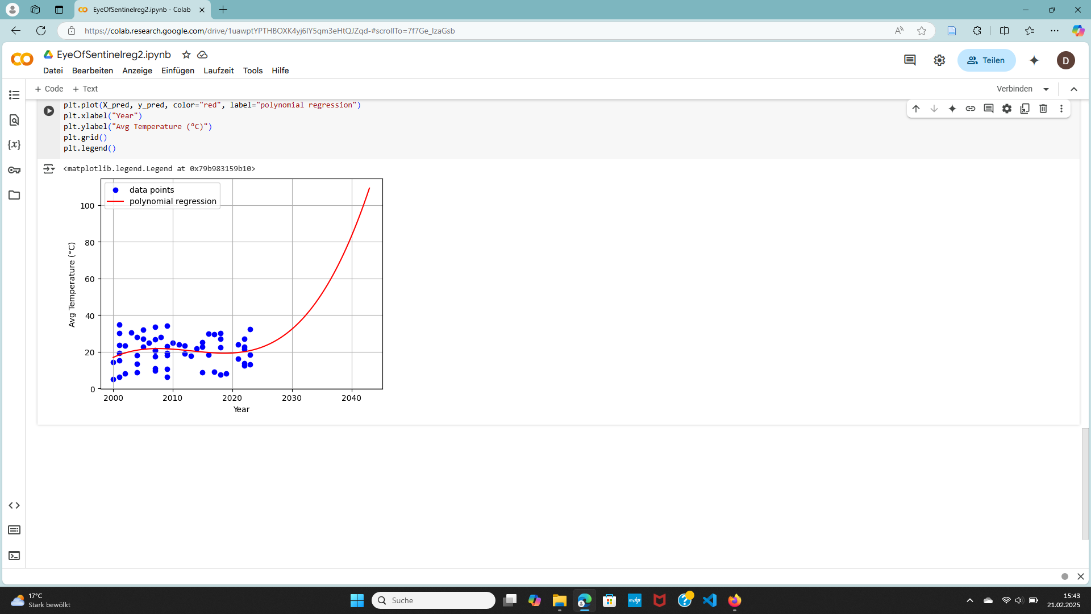Open find and replace panel
Screen dimensions: 1091x614
pos(14,120)
